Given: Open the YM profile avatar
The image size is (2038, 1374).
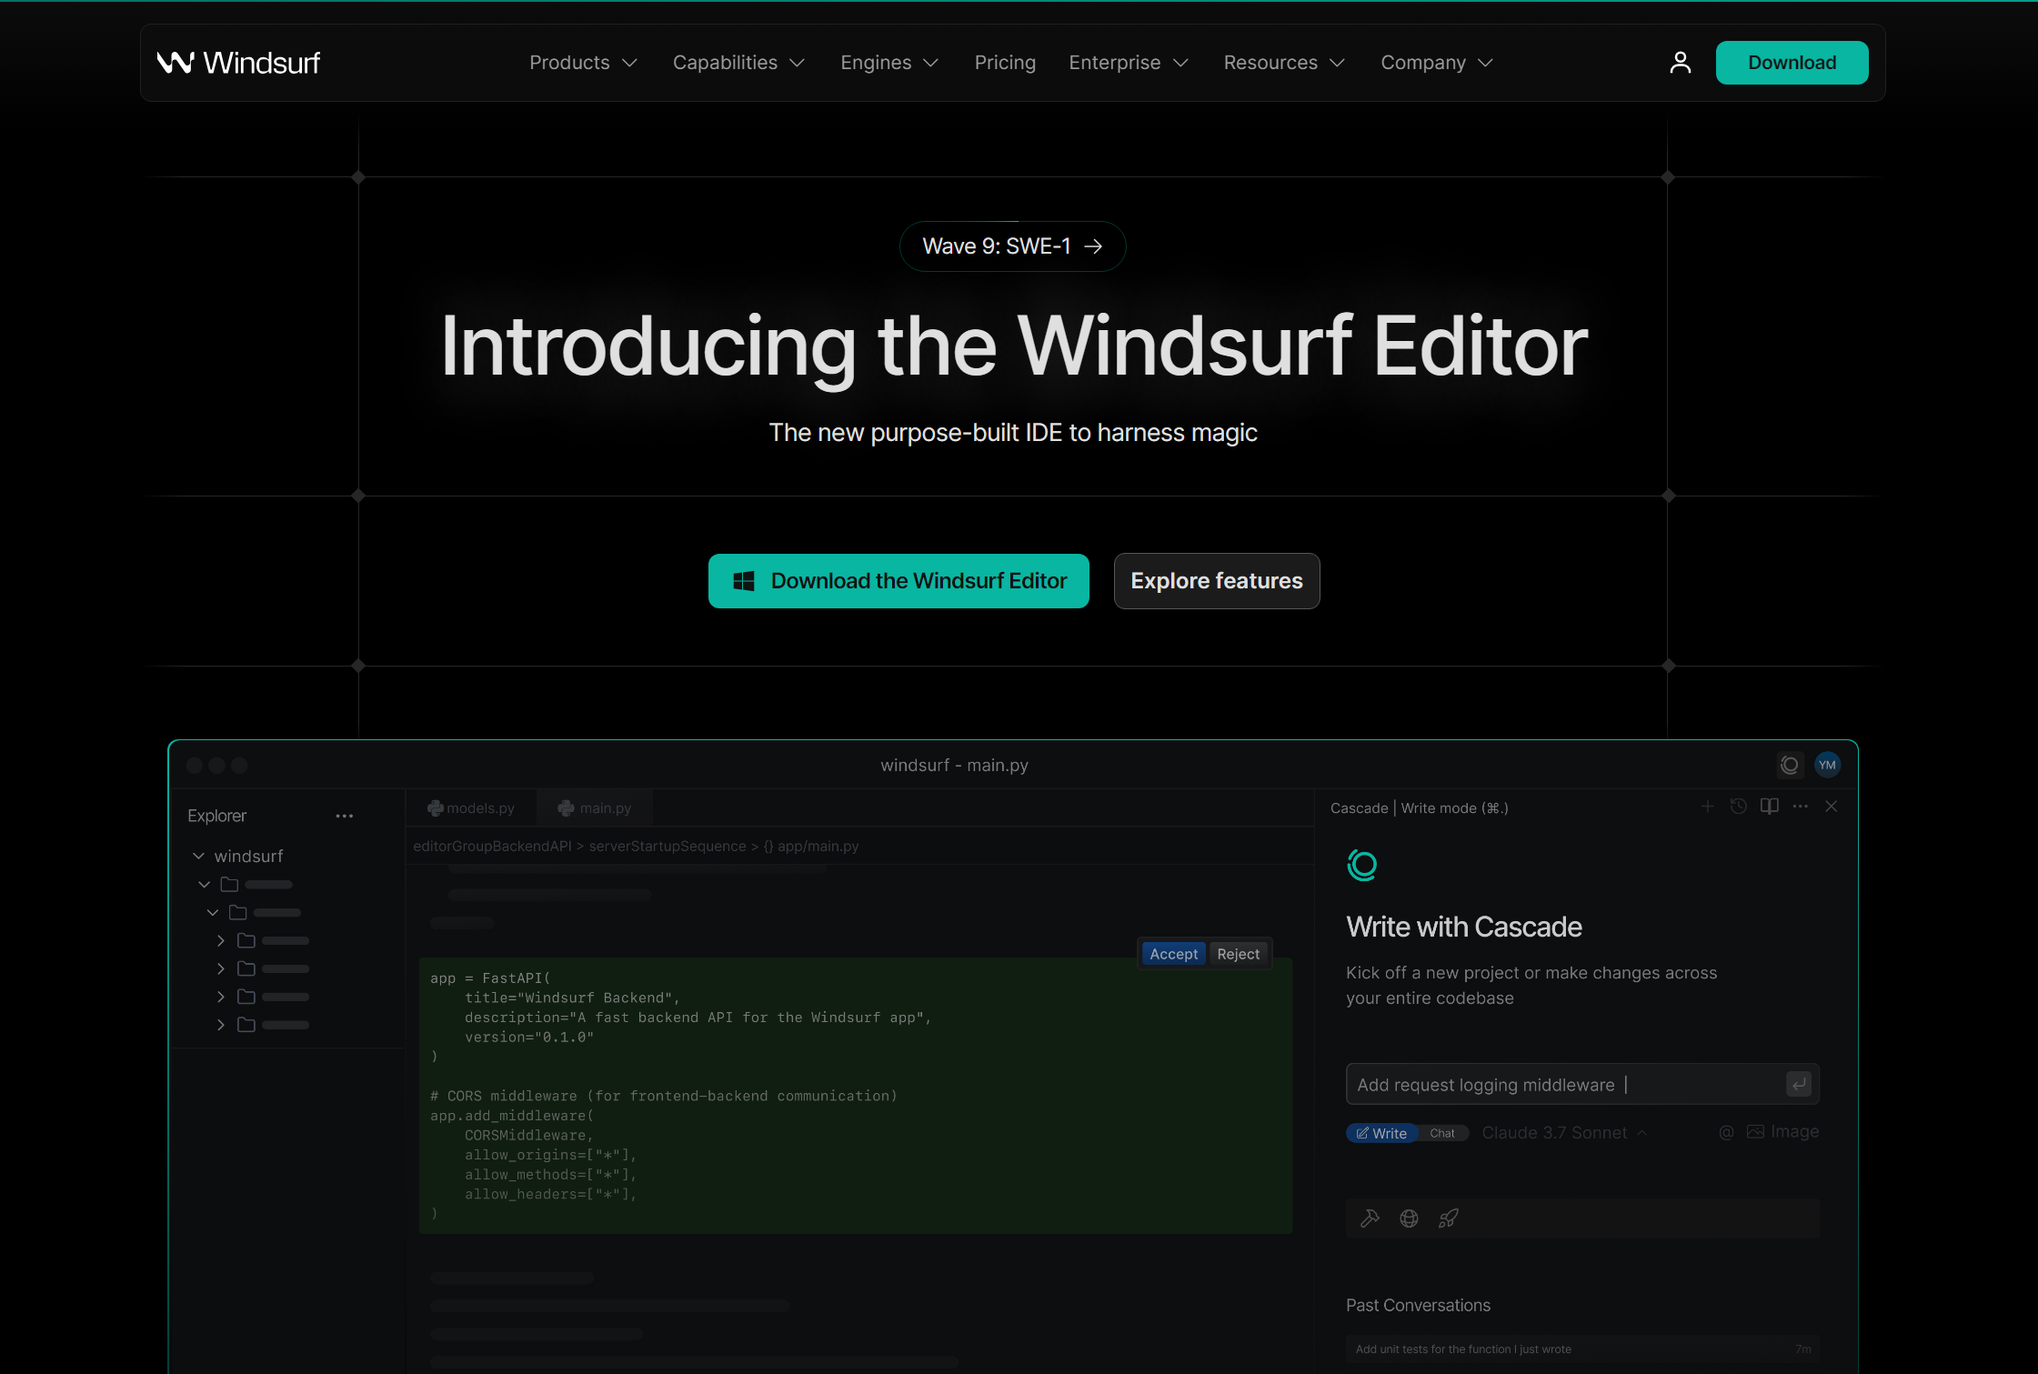Looking at the screenshot, I should (x=1827, y=765).
